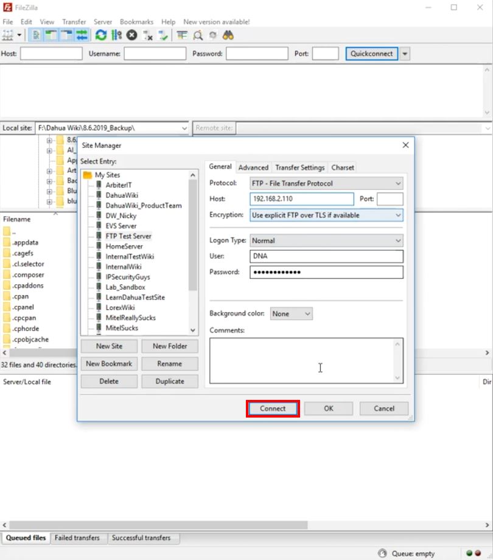Close the Site Manager dialog
Image resolution: width=493 pixels, height=560 pixels.
pyautogui.click(x=405, y=145)
